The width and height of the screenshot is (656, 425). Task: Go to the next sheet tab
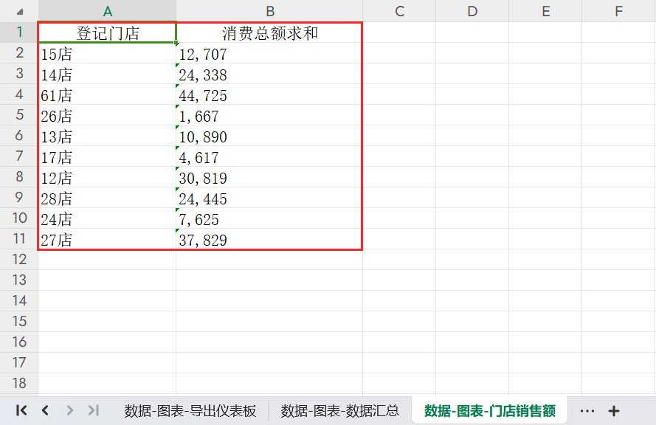tap(70, 410)
